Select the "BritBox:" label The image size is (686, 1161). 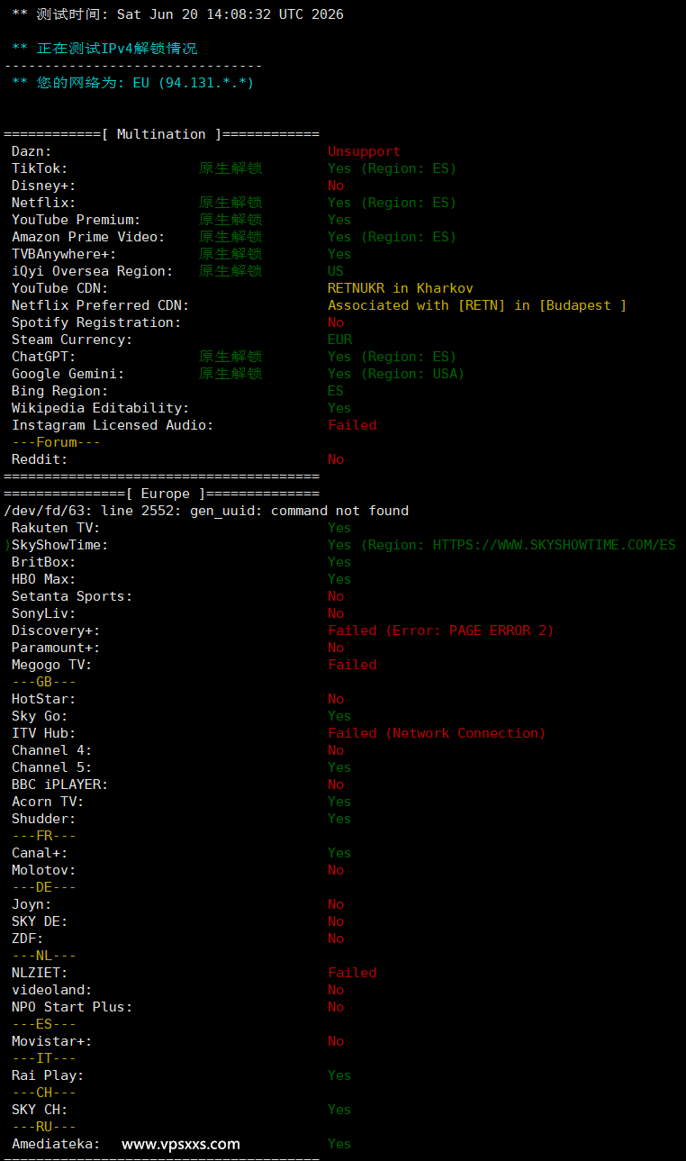[44, 562]
